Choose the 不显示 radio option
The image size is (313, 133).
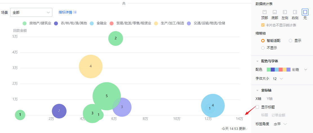click(x=263, y=48)
